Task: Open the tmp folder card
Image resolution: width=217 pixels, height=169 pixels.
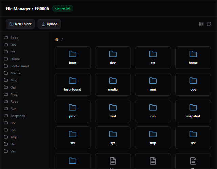Action: (153, 138)
